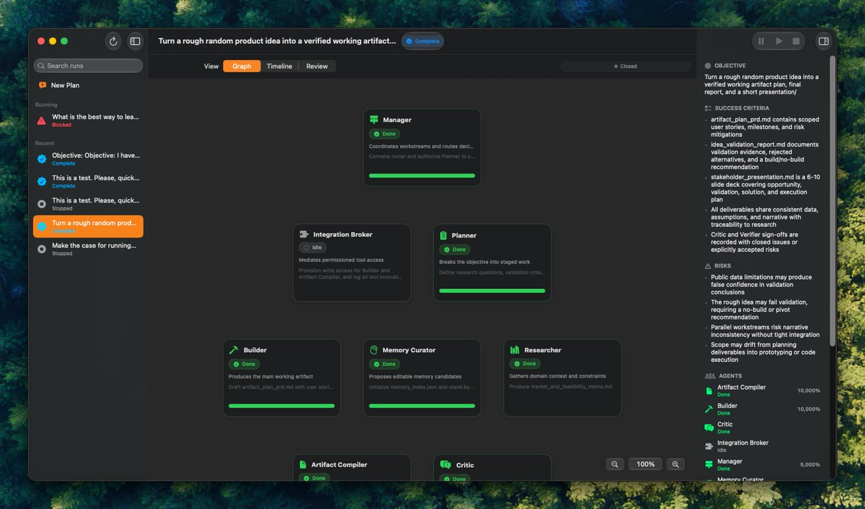Click the 'artifact_plan_prd.md contains scoped' criterion
The height and width of the screenshot is (509, 865).
tap(765, 127)
